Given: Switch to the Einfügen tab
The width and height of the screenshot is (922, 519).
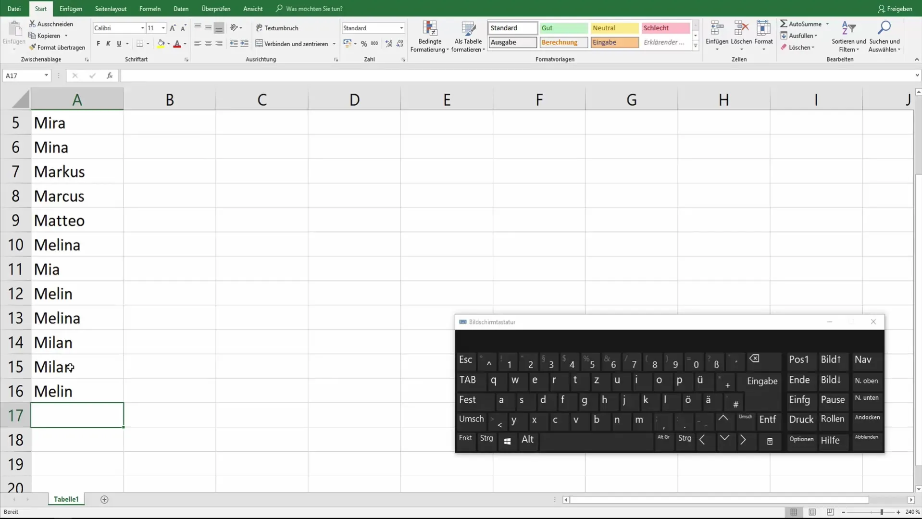Looking at the screenshot, I should tap(71, 9).
